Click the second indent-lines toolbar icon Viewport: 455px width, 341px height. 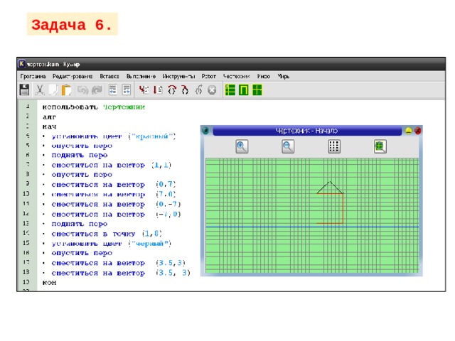(x=127, y=90)
